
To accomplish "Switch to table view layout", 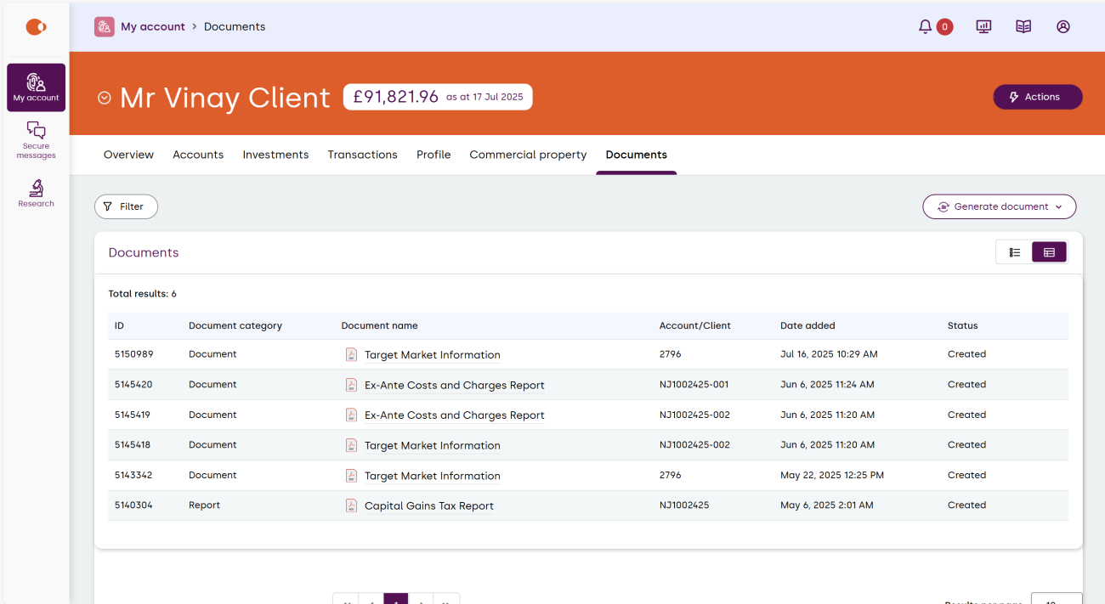I will tap(1049, 252).
